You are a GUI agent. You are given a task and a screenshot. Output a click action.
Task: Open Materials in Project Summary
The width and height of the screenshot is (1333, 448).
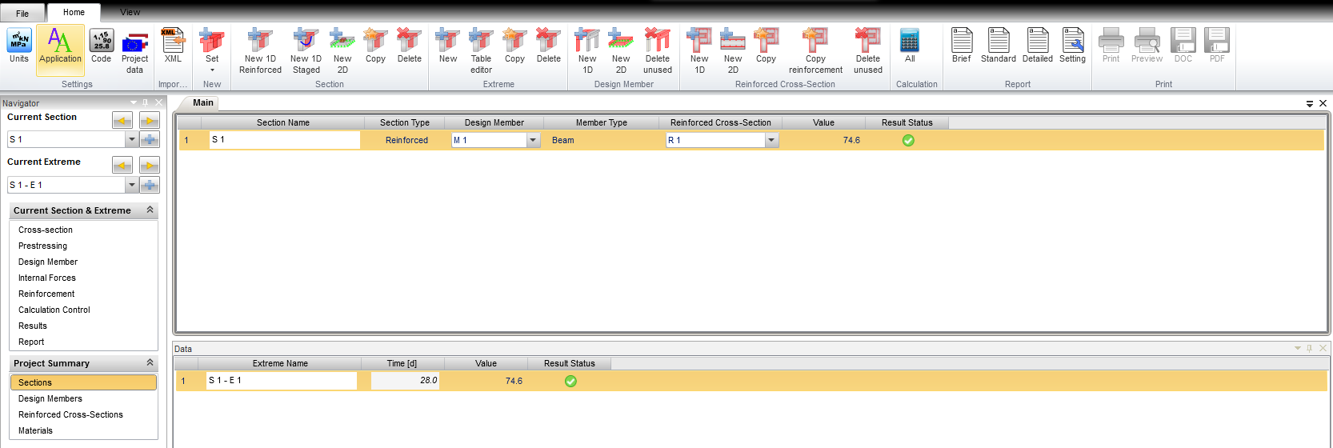pos(35,430)
